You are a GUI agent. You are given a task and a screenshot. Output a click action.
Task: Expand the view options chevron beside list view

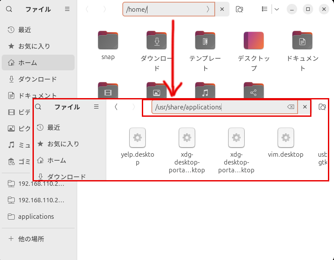276,9
